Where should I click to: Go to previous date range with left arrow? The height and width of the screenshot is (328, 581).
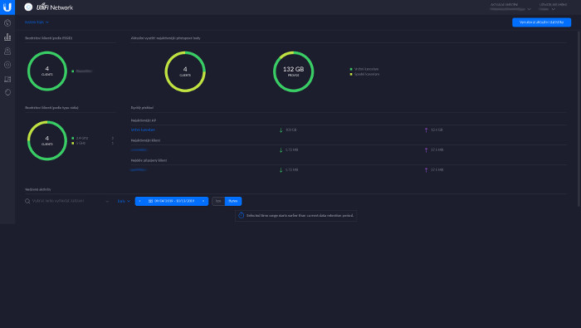[139, 201]
